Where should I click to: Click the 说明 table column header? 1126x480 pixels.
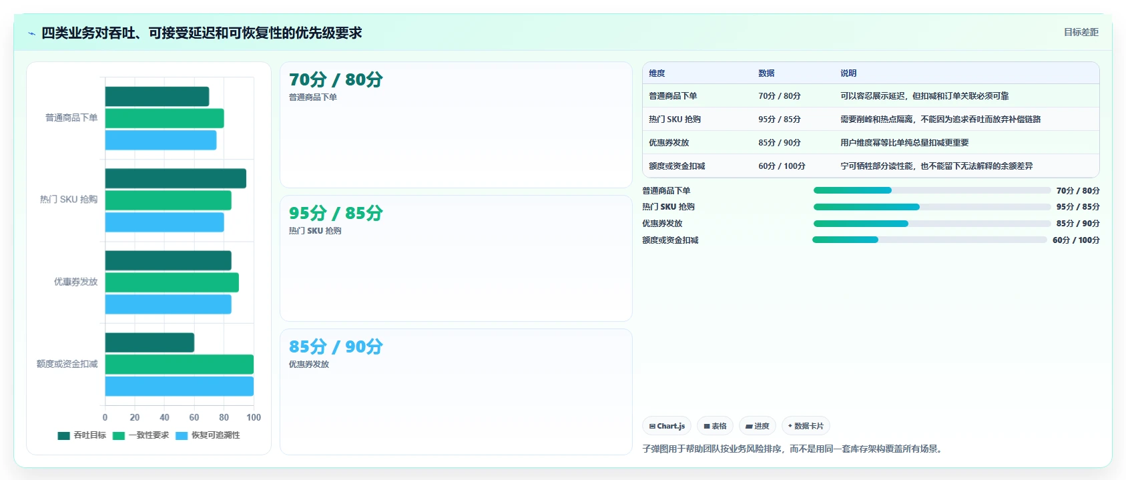pyautogui.click(x=848, y=73)
